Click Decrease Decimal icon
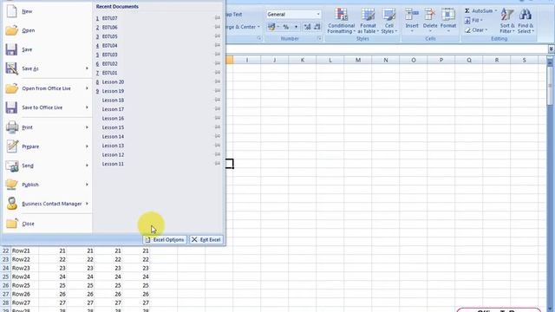This screenshot has height=312, width=555. pos(317,27)
